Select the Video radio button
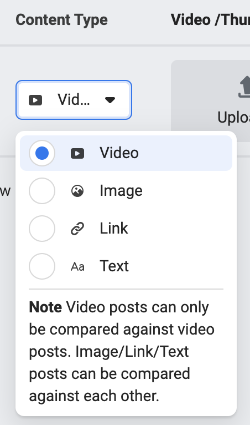Image resolution: width=250 pixels, height=425 pixels. point(42,153)
